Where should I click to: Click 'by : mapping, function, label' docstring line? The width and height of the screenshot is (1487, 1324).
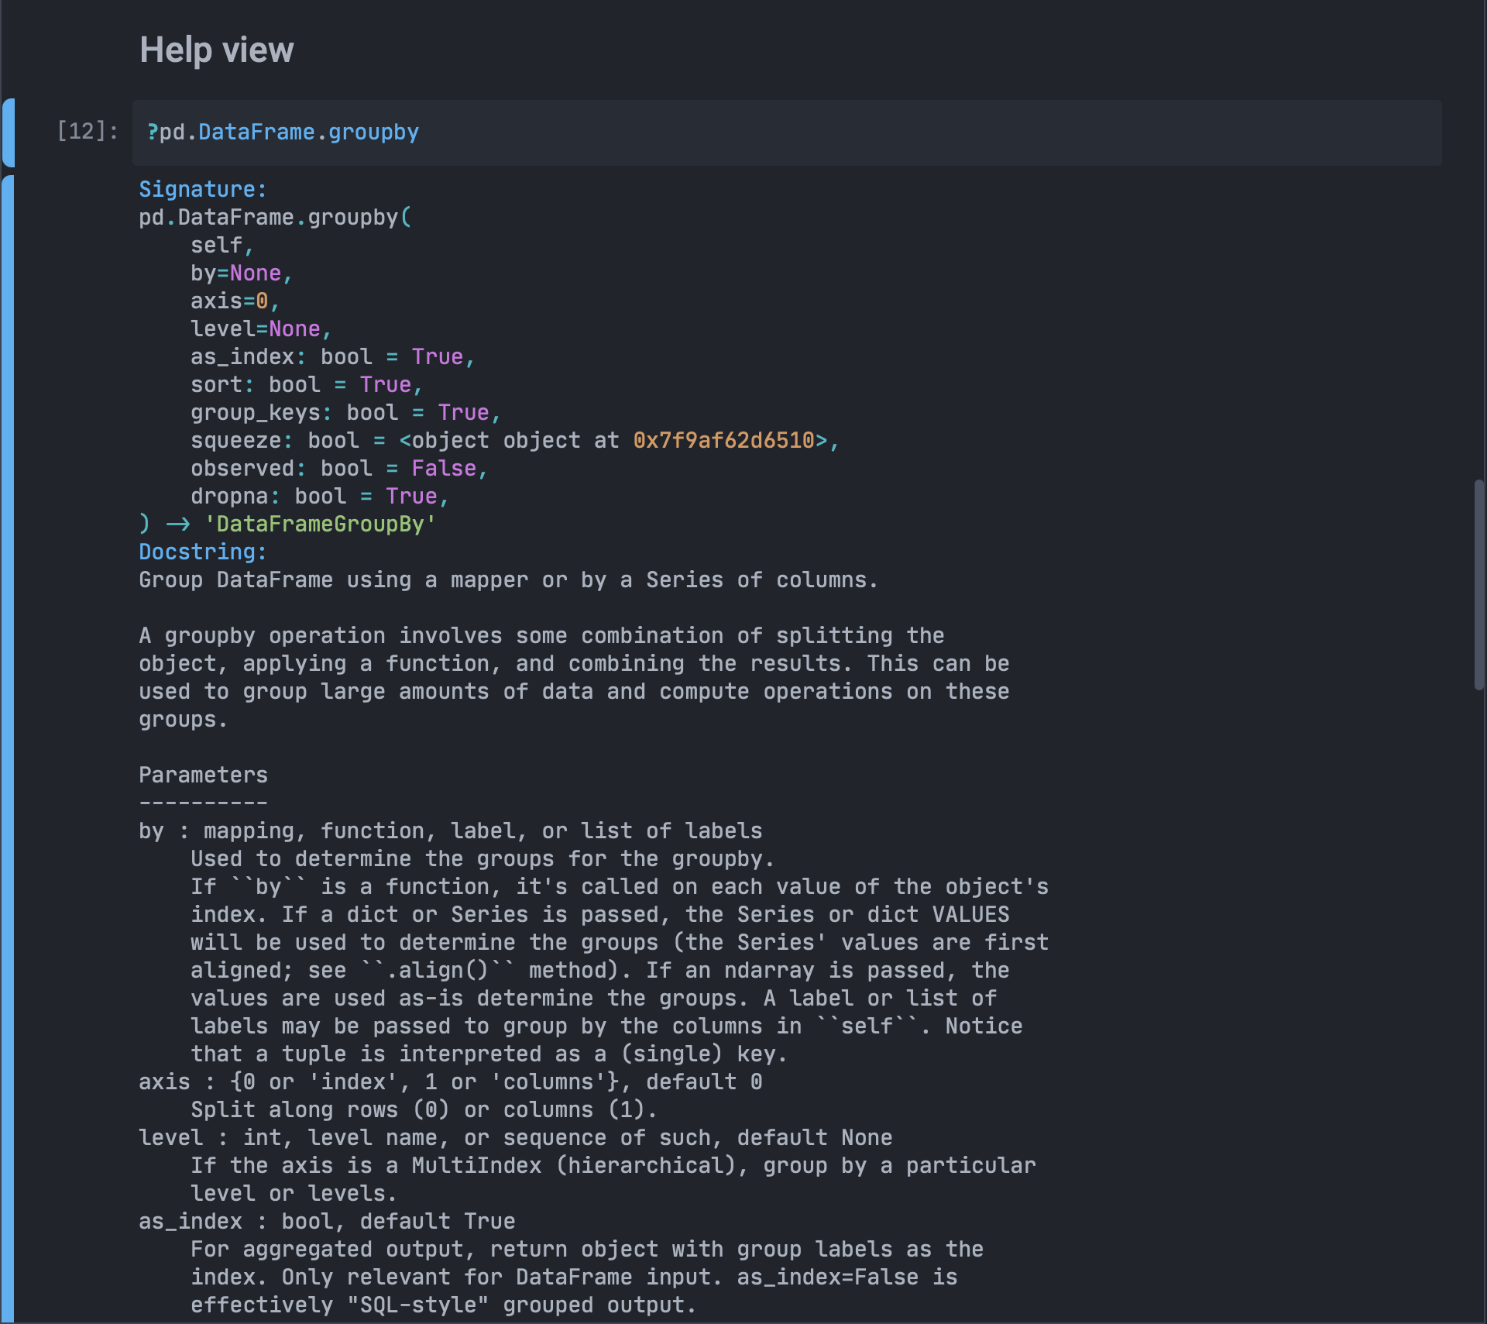click(450, 831)
